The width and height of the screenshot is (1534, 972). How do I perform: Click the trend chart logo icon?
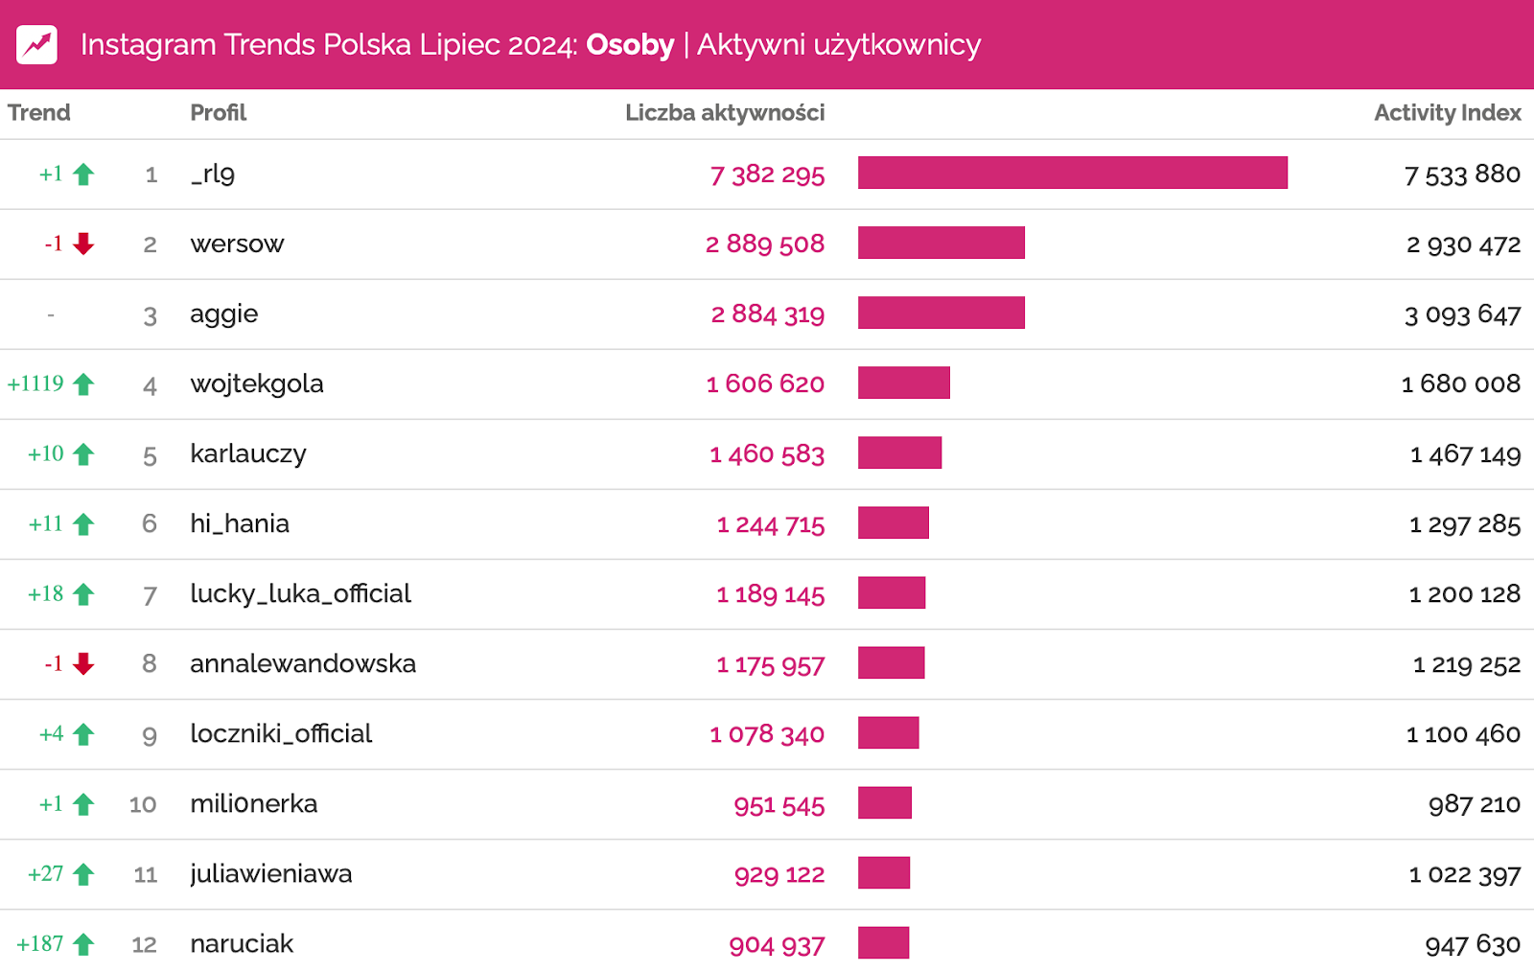(x=37, y=44)
